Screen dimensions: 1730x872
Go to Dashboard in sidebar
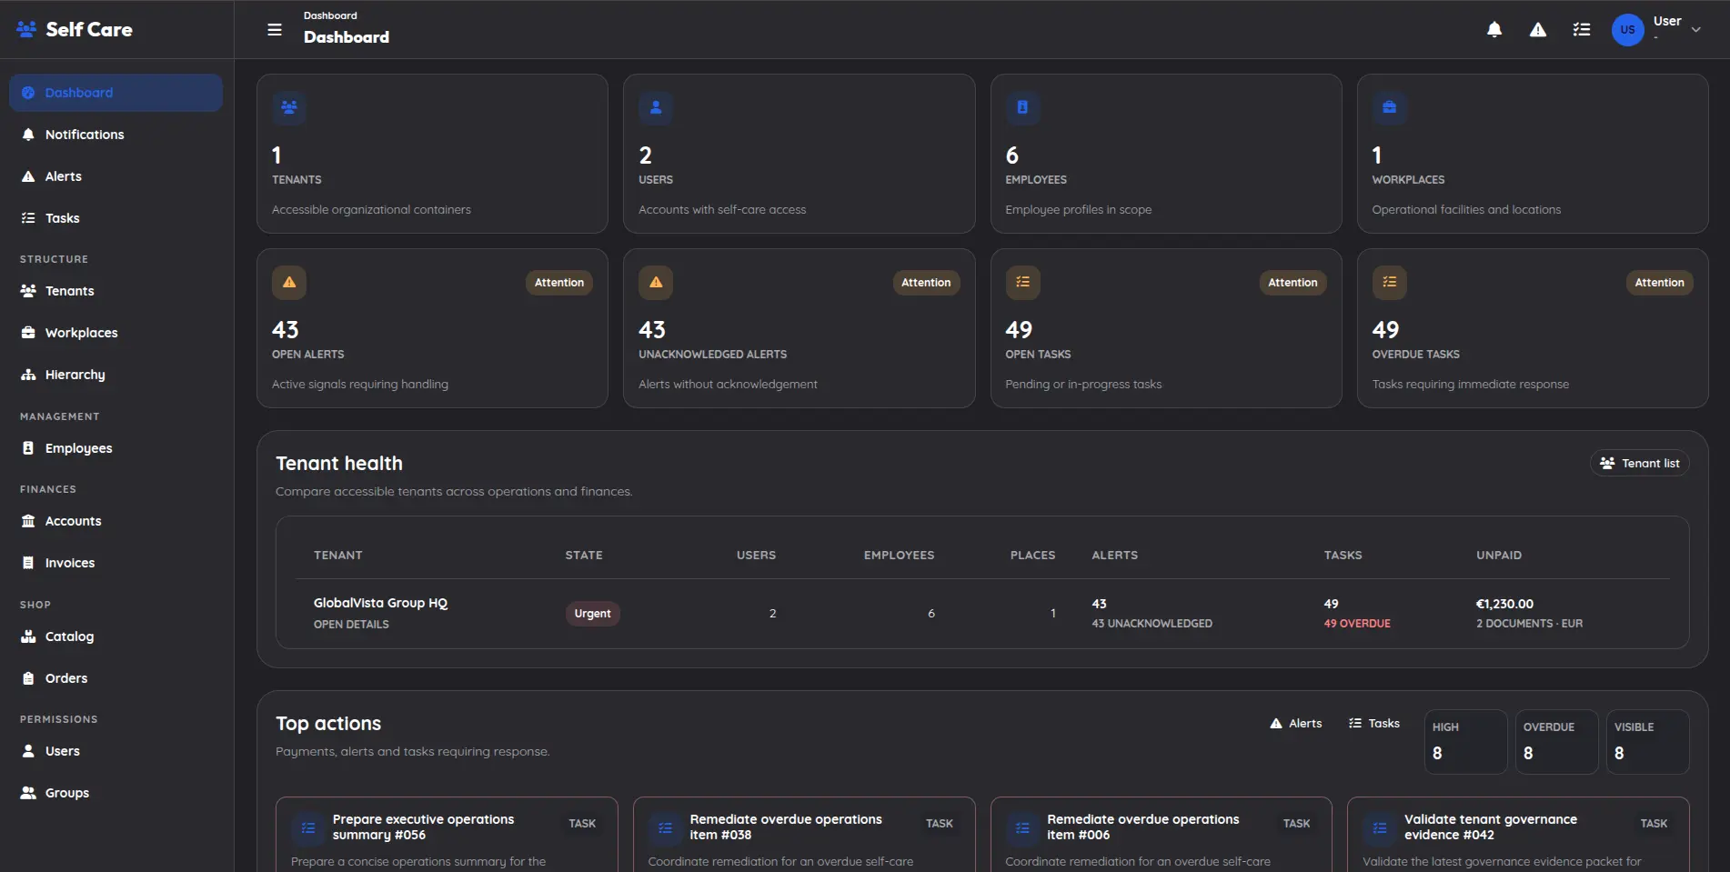(x=116, y=93)
